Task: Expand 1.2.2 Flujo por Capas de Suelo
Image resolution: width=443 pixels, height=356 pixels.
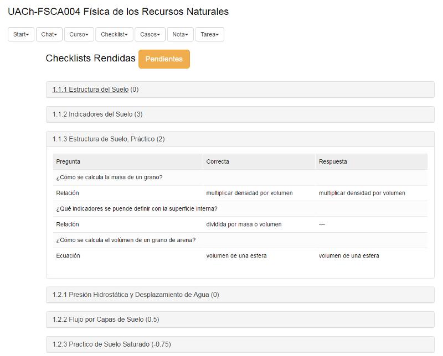Action: click(x=106, y=320)
